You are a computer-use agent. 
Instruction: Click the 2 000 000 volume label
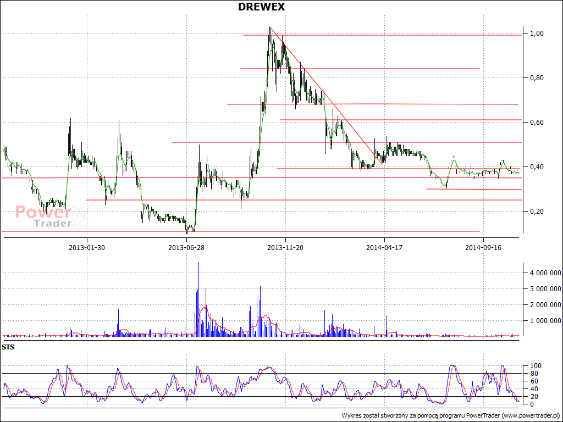545,304
